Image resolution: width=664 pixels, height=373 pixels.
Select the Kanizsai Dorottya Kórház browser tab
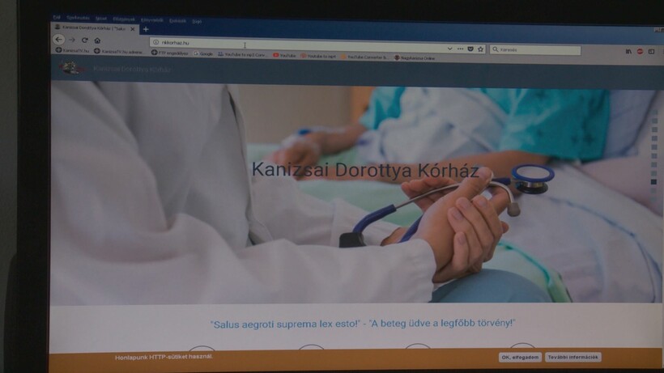(x=95, y=28)
